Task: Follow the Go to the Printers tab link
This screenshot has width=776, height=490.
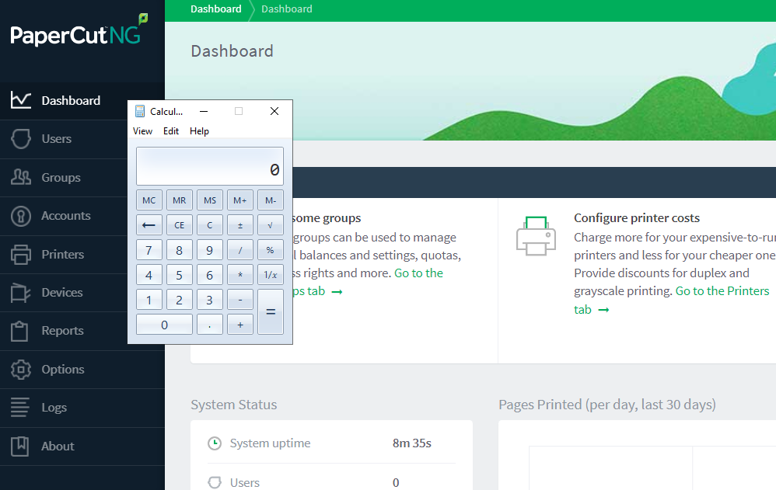Action: pyautogui.click(x=722, y=291)
